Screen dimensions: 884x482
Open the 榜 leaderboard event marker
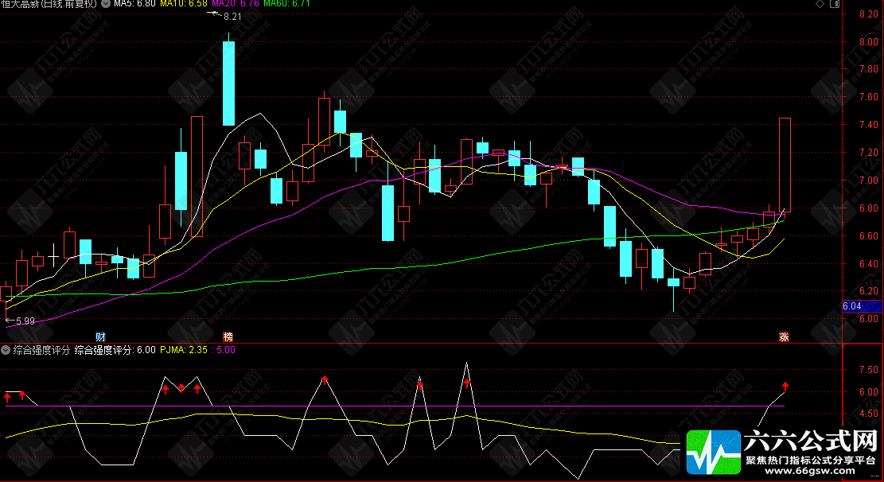pos(228,337)
